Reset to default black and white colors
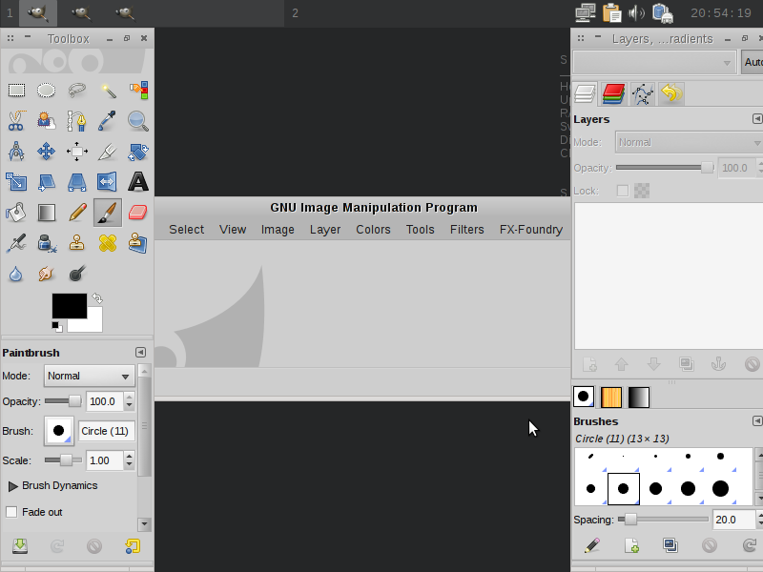Viewport: 763px width, 572px height. [x=57, y=327]
